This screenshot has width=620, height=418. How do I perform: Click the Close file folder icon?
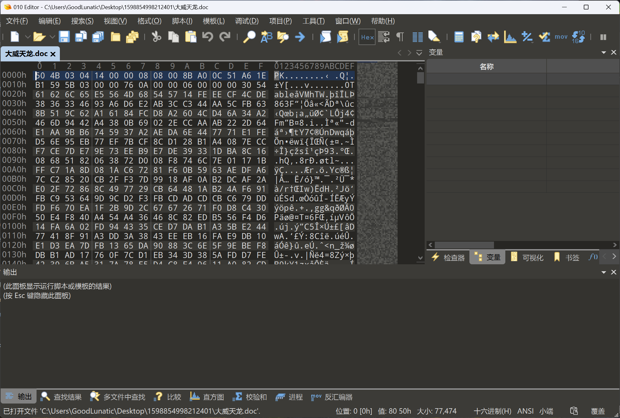click(x=116, y=37)
